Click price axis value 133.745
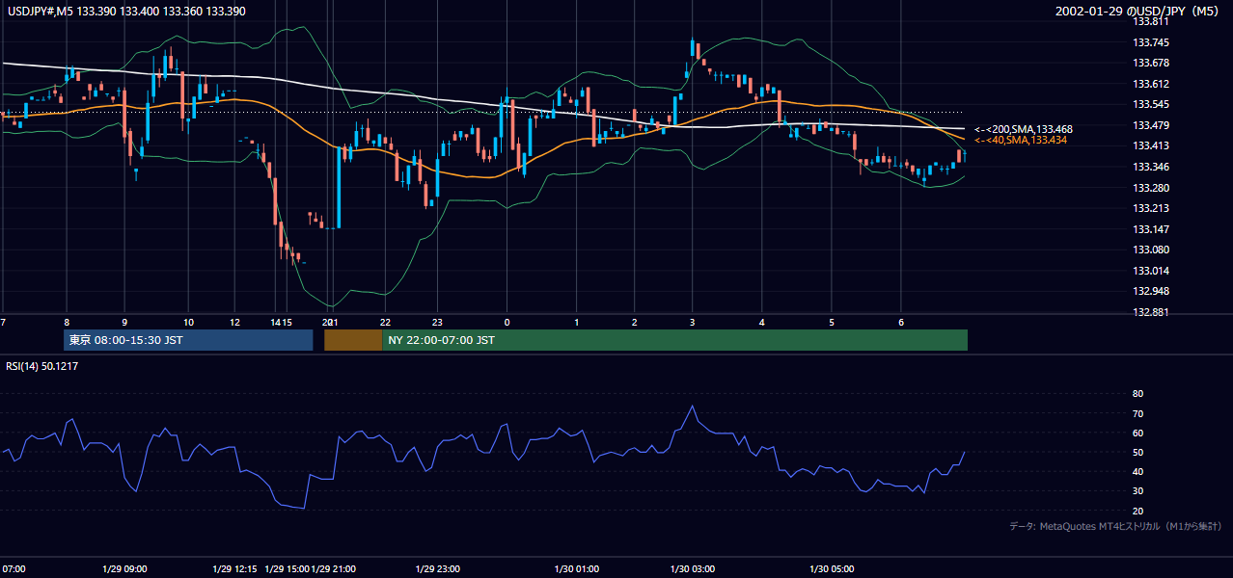 [1150, 42]
